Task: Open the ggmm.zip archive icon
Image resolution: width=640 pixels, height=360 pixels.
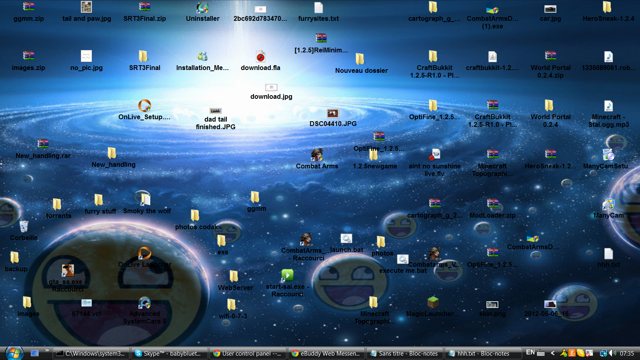Action: pyautogui.click(x=28, y=7)
